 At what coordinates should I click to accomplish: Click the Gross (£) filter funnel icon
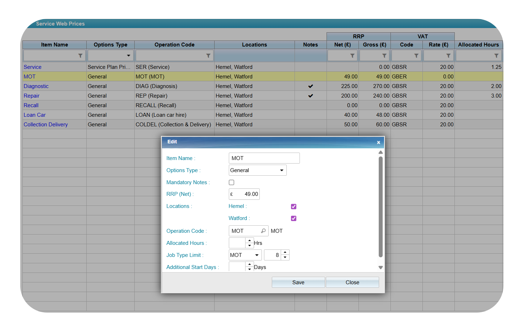[384, 56]
